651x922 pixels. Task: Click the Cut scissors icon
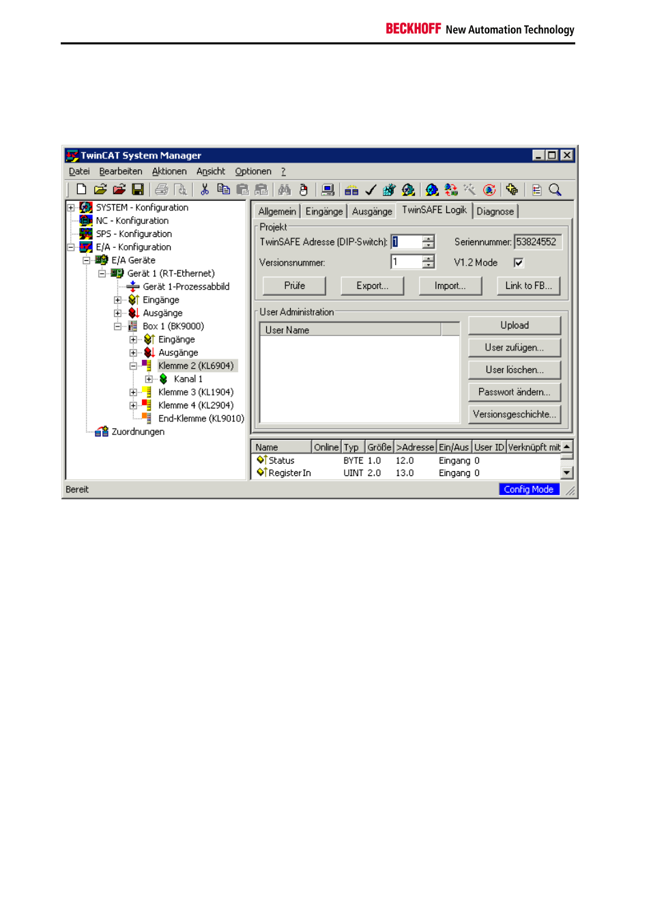205,190
